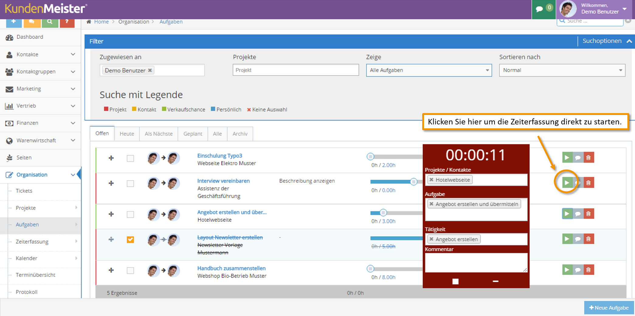Image resolution: width=635 pixels, height=316 pixels.
Task: Open comments for Angebot erstellen task
Action: click(578, 214)
